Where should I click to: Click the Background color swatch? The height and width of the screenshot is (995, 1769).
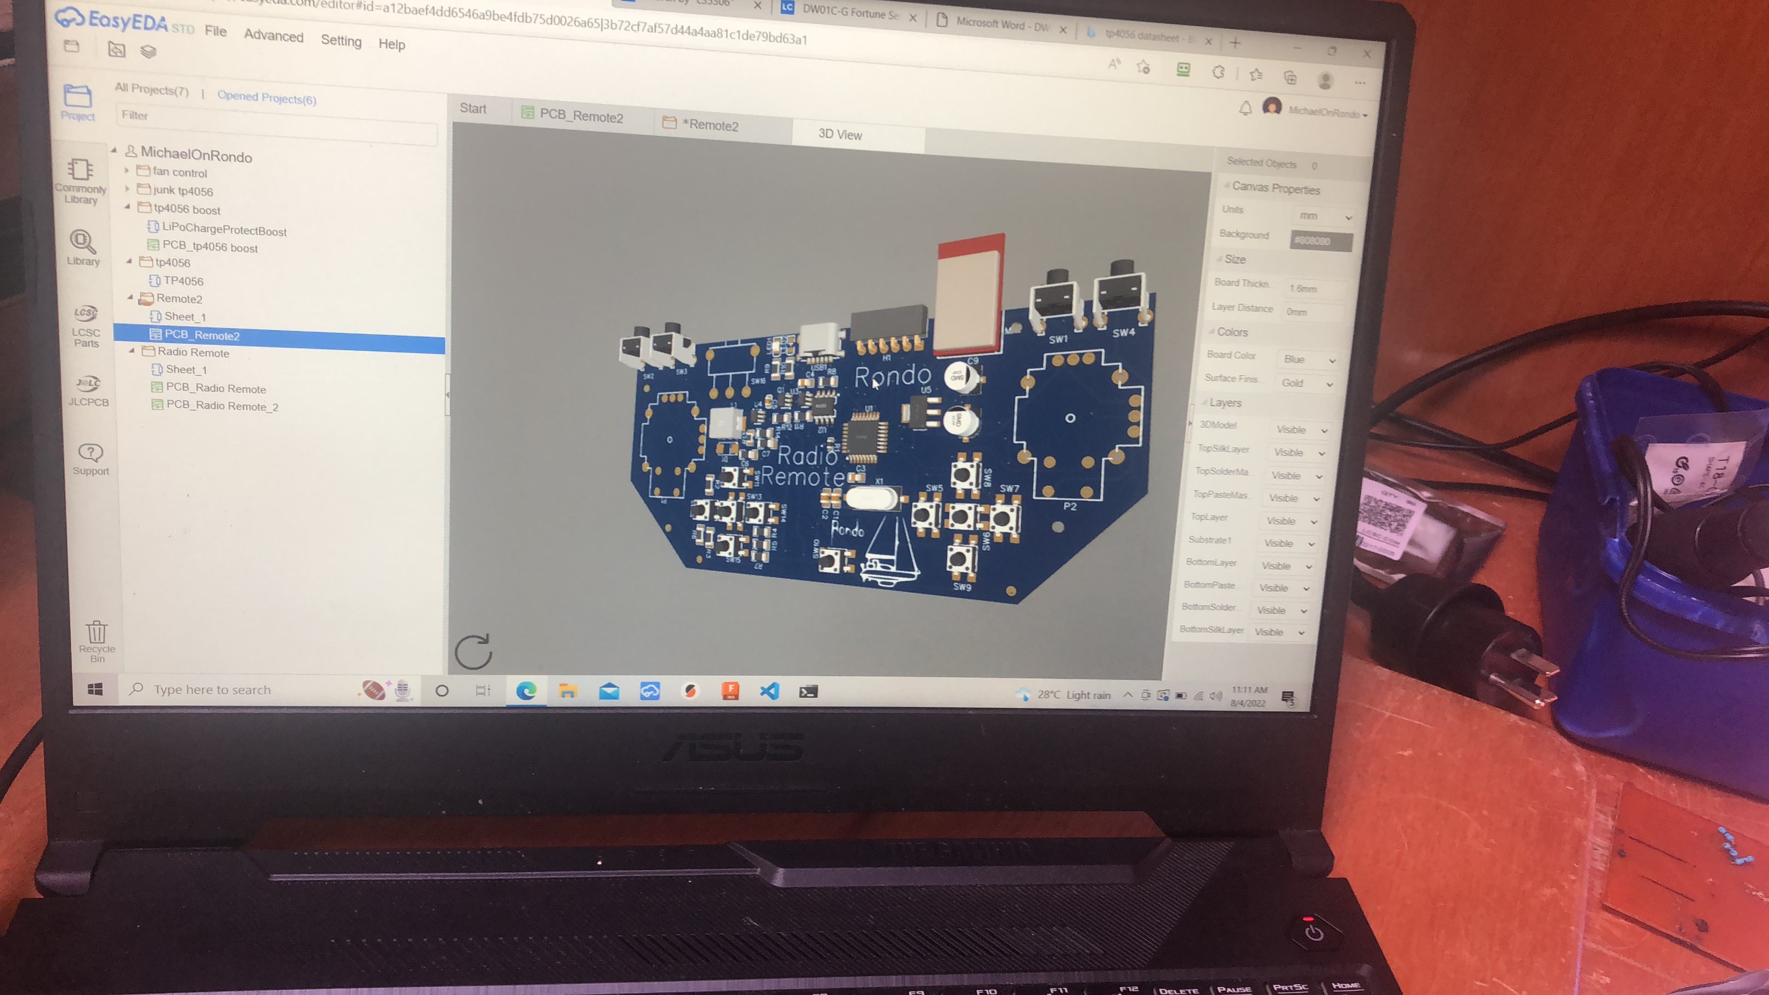tap(1321, 240)
